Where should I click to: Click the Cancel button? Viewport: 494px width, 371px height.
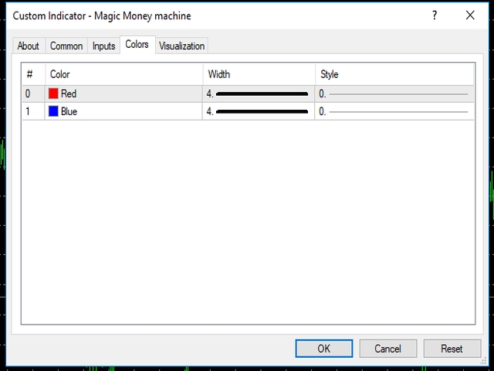387,349
